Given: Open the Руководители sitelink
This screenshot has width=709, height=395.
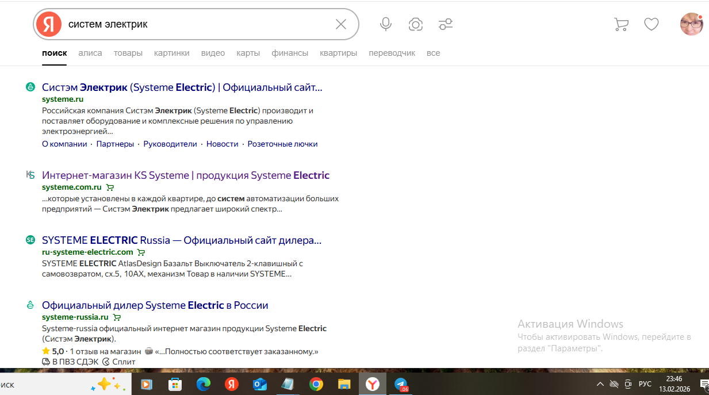Looking at the screenshot, I should [170, 144].
